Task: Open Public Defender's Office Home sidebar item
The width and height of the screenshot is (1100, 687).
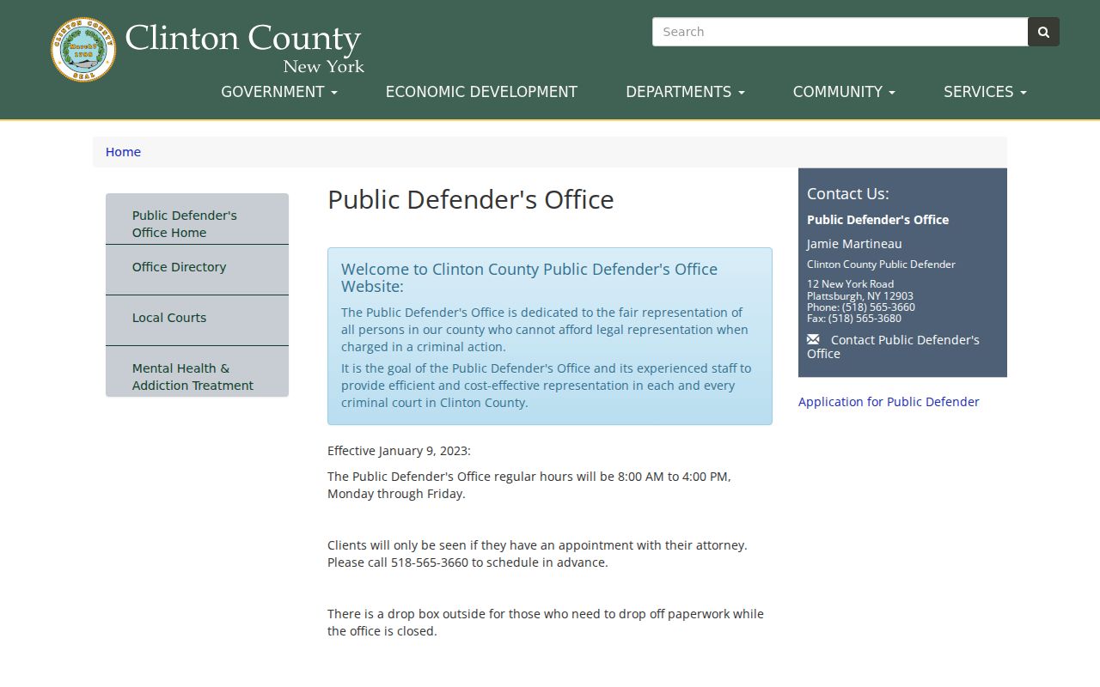Action: (x=197, y=219)
